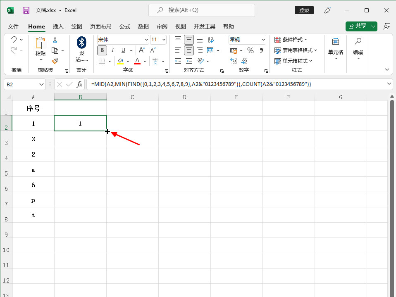Open font settings dialog launcher

point(167,71)
